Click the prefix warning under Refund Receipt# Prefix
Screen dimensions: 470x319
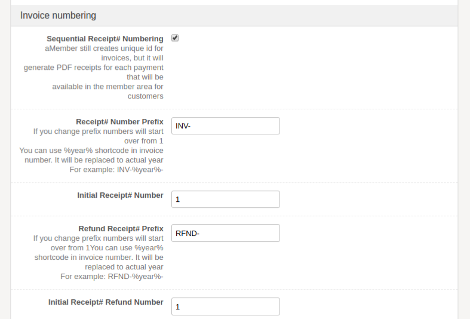98,238
